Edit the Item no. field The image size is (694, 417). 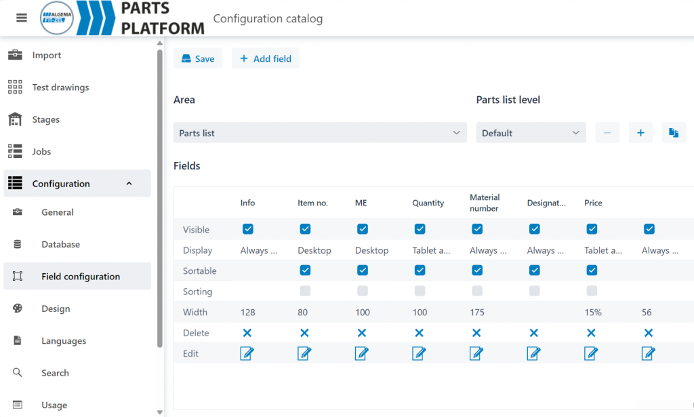[304, 353]
